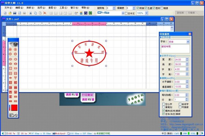Click the Open folder toolbar icon
This screenshot has height=136, width=205.
click(10, 13)
